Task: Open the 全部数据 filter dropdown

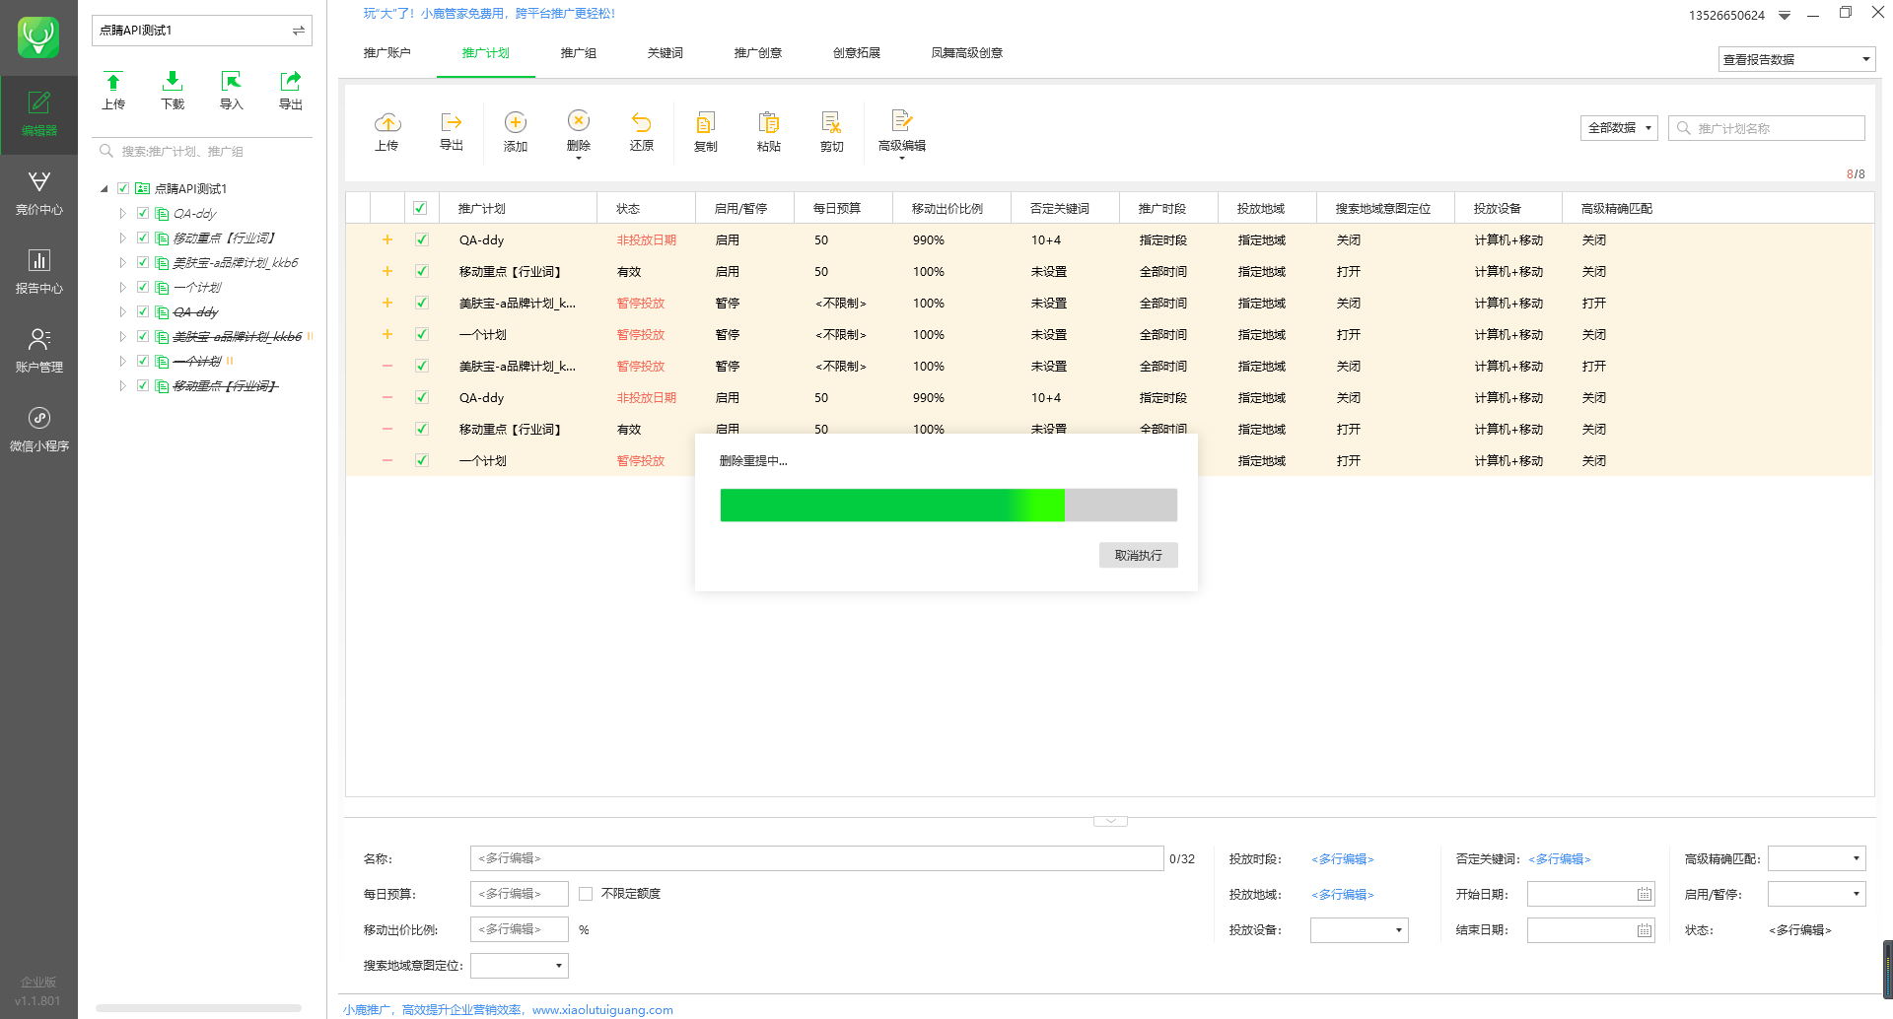Action: (1619, 128)
